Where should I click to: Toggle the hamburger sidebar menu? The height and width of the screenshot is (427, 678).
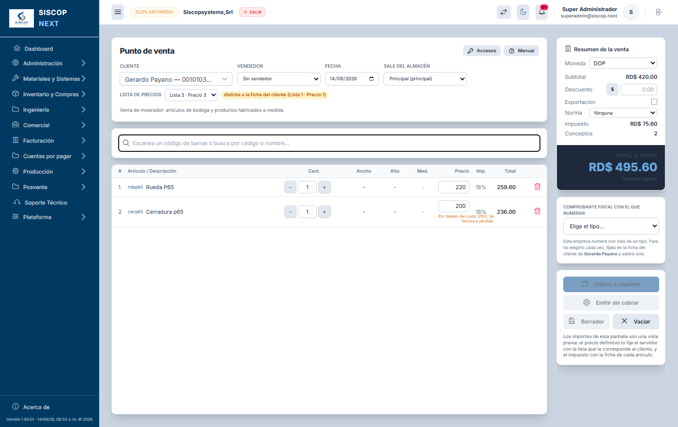118,12
